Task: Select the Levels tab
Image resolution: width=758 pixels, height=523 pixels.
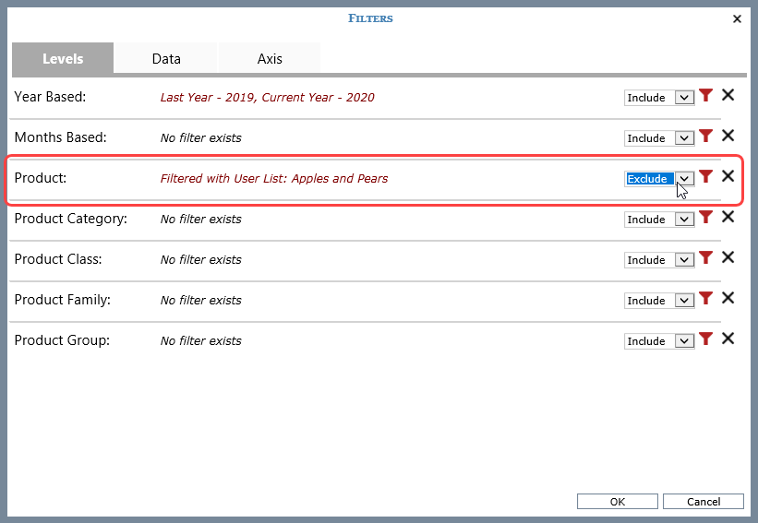Action: [63, 58]
